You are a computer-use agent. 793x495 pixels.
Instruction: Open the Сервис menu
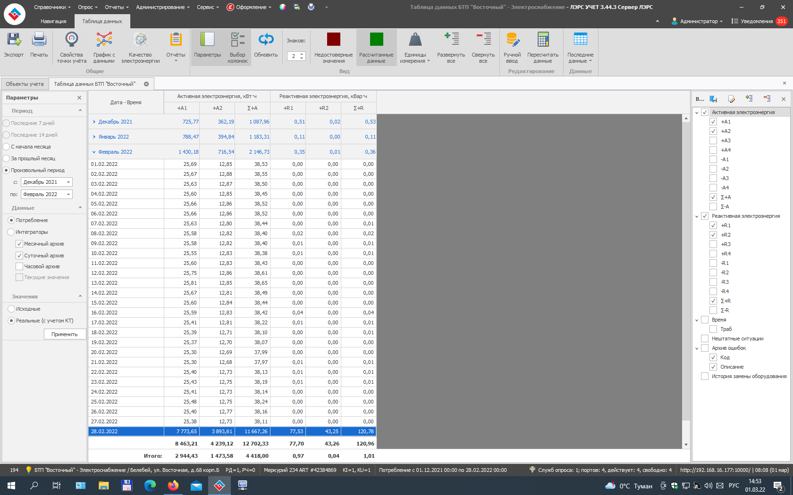pos(208,7)
